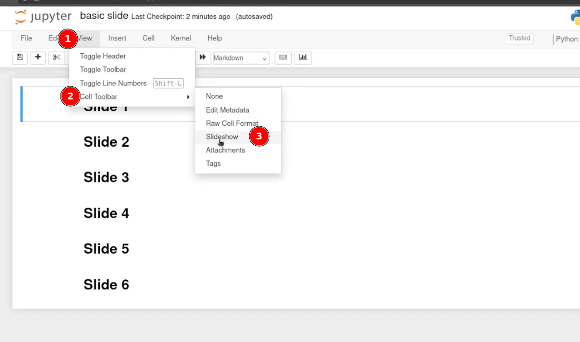Image resolution: width=580 pixels, height=342 pixels.
Task: Open the Kernel menu
Action: tap(181, 38)
